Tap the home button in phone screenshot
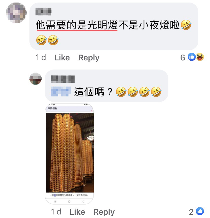This screenshot has height=218, width=210. pos(69,202)
